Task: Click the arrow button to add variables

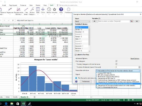Action: [94, 21]
